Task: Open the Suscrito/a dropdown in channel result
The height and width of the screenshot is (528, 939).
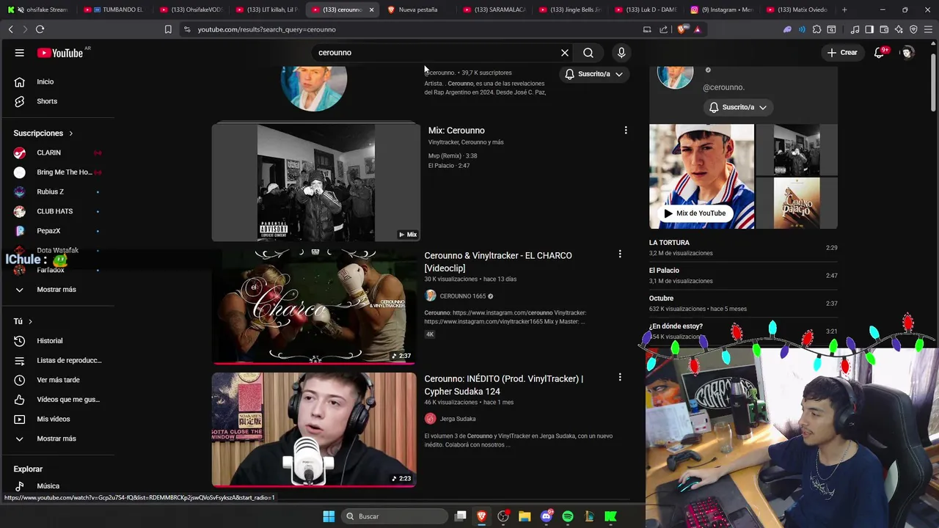Action: 594,74
